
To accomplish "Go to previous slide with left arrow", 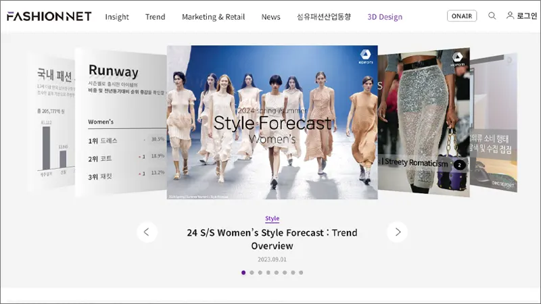I will [147, 232].
